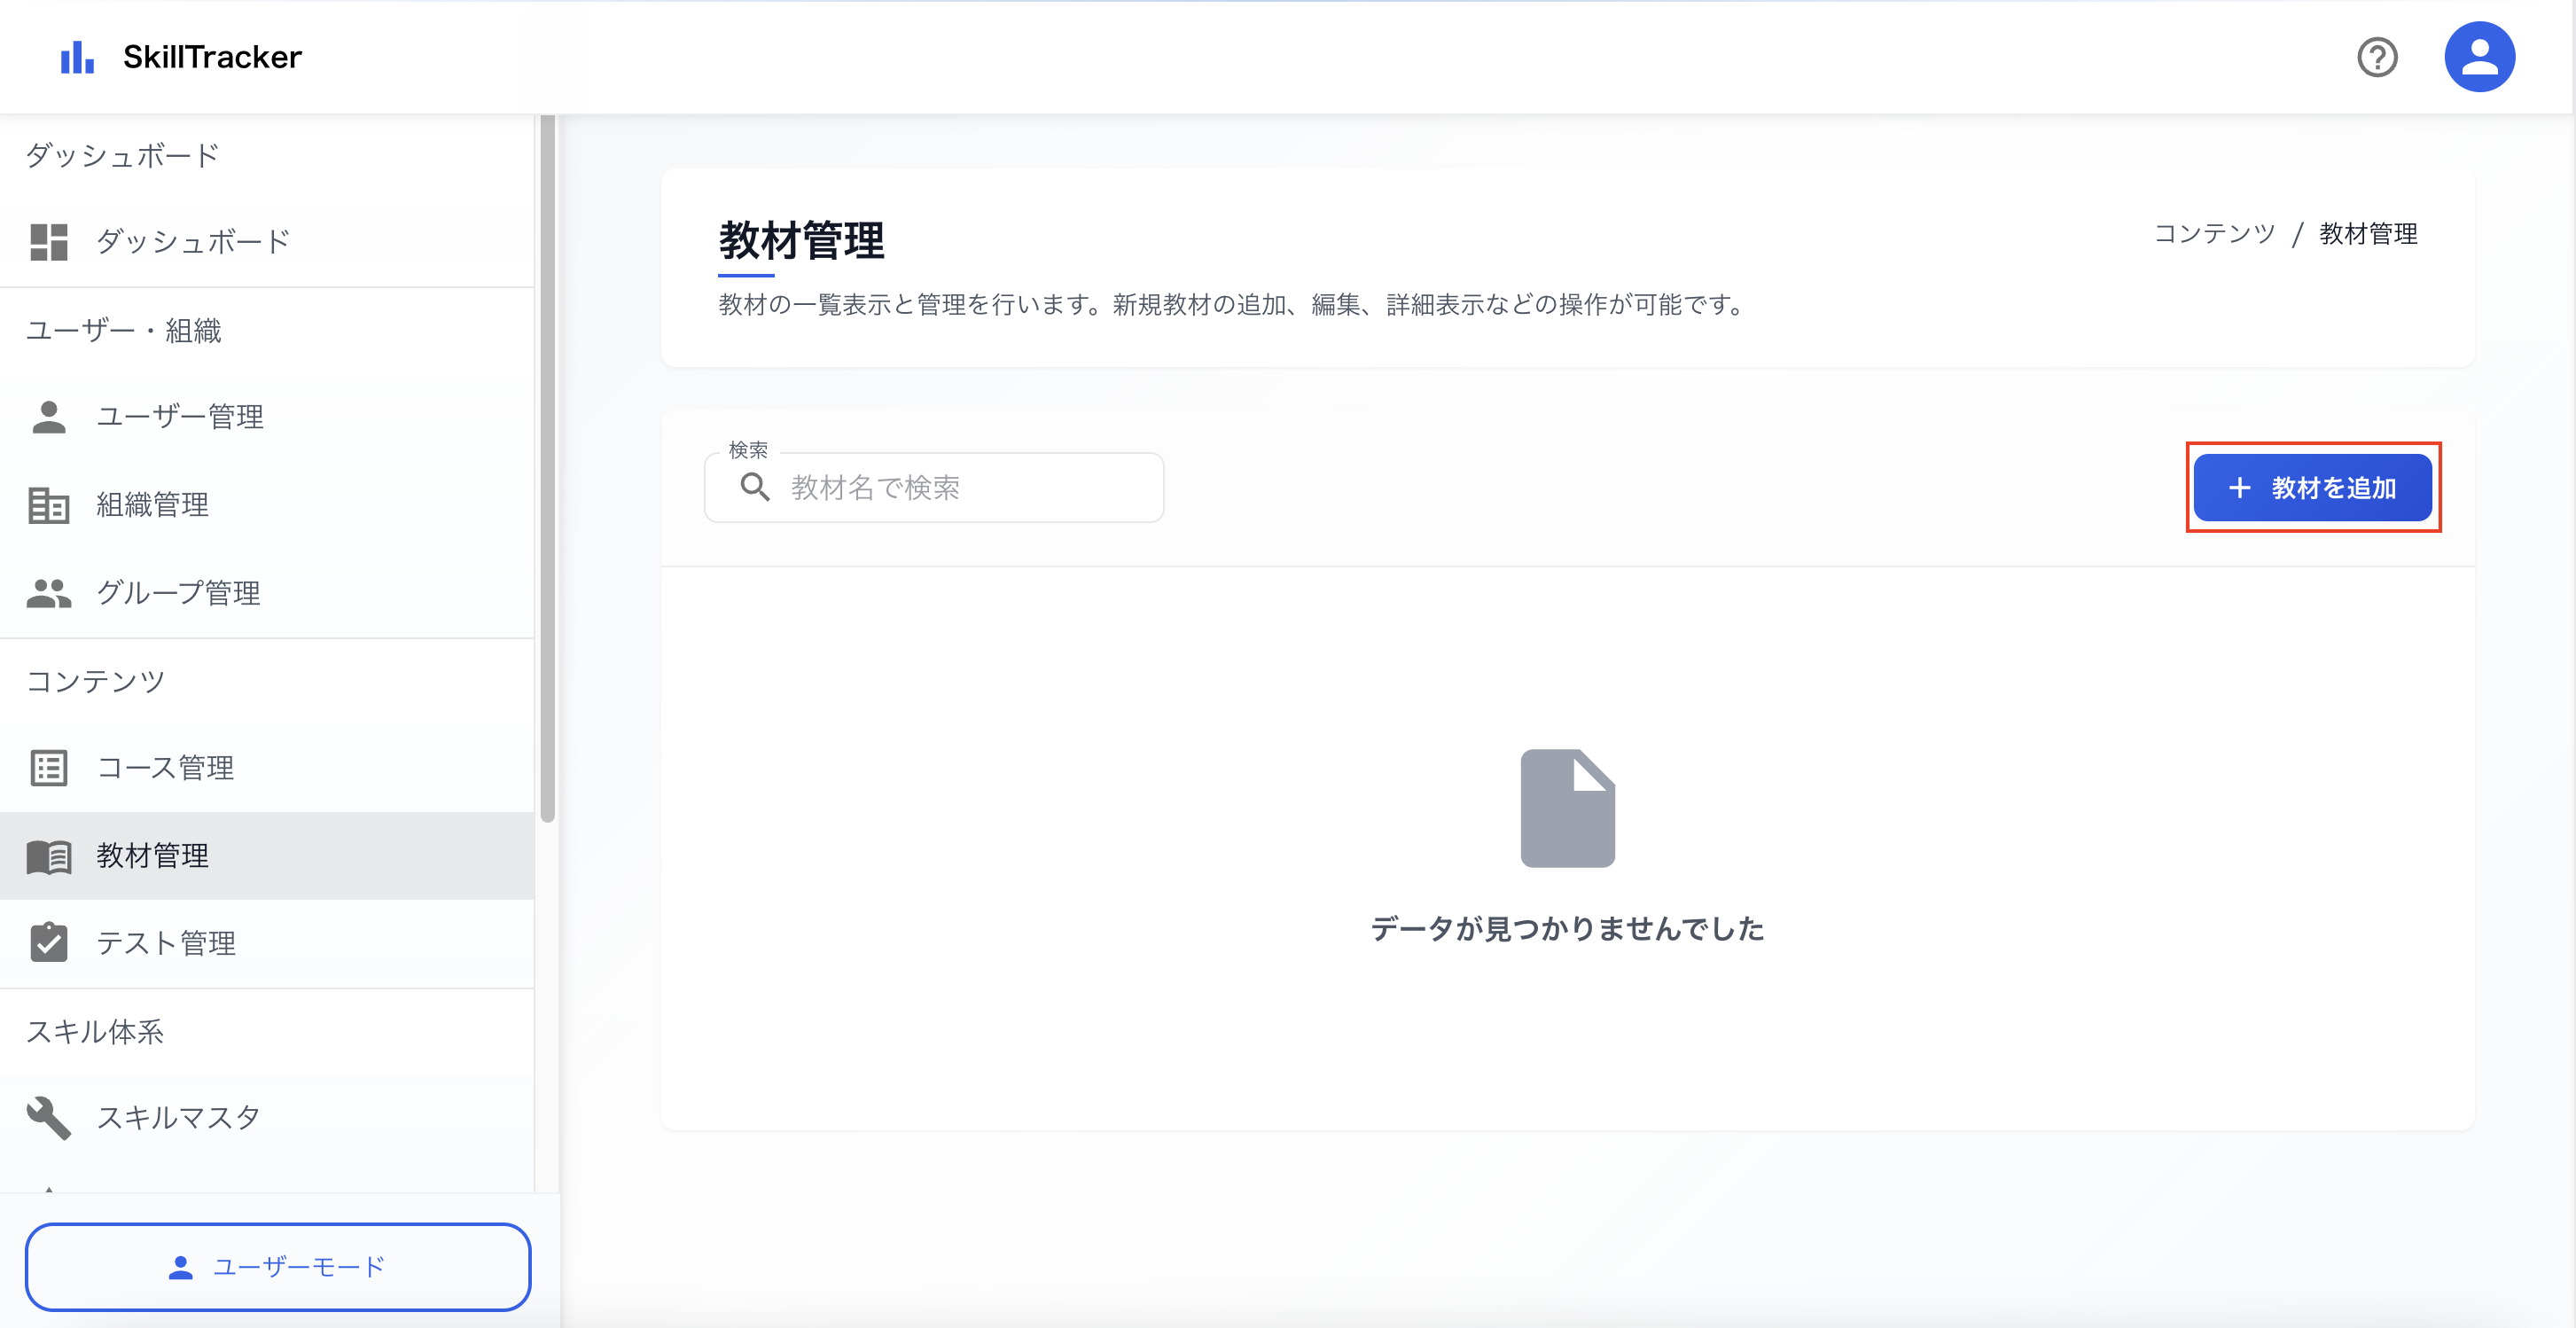Viewport: 2576px width, 1328px height.
Task: Click the 教材を追加 button
Action: pyautogui.click(x=2313, y=488)
